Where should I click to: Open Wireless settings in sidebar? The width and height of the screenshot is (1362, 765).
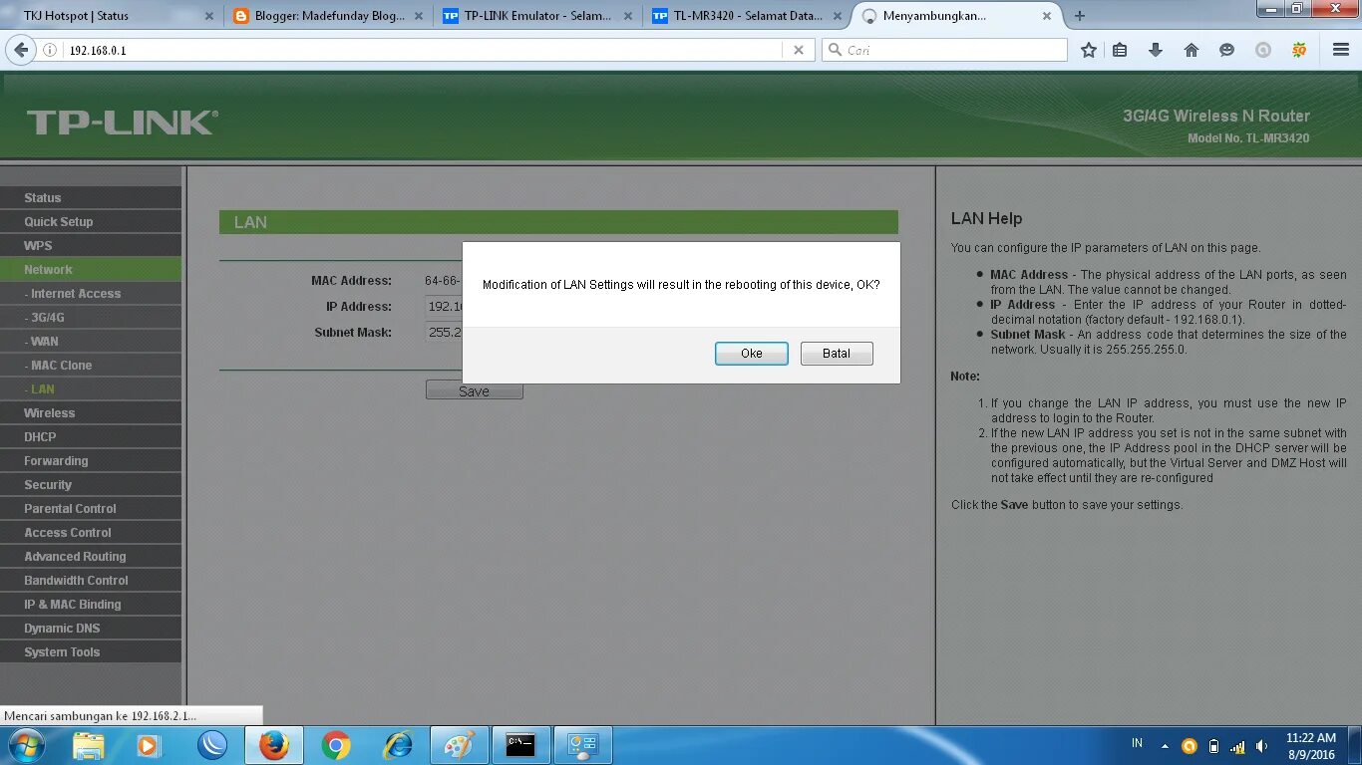coord(91,413)
